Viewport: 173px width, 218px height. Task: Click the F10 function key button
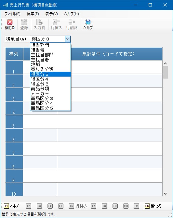point(126,206)
